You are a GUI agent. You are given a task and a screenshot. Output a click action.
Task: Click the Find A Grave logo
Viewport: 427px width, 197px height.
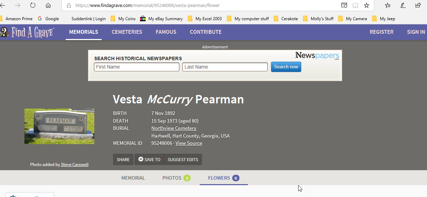pyautogui.click(x=27, y=32)
